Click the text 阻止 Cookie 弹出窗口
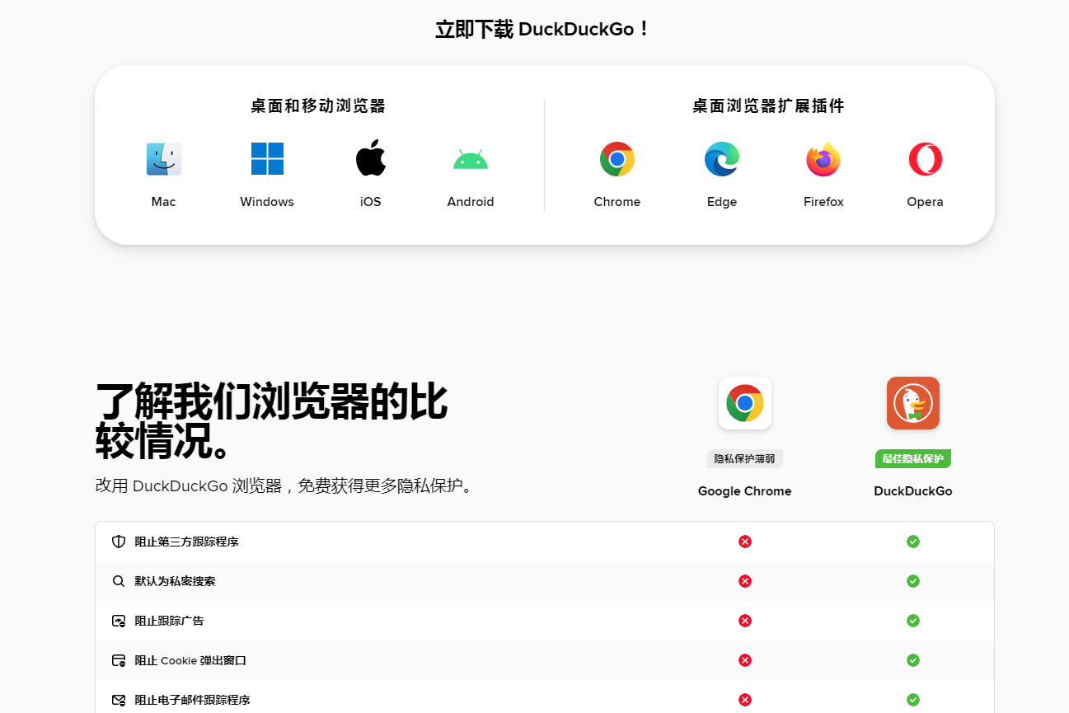Viewport: 1069px width, 713px height. click(x=190, y=660)
